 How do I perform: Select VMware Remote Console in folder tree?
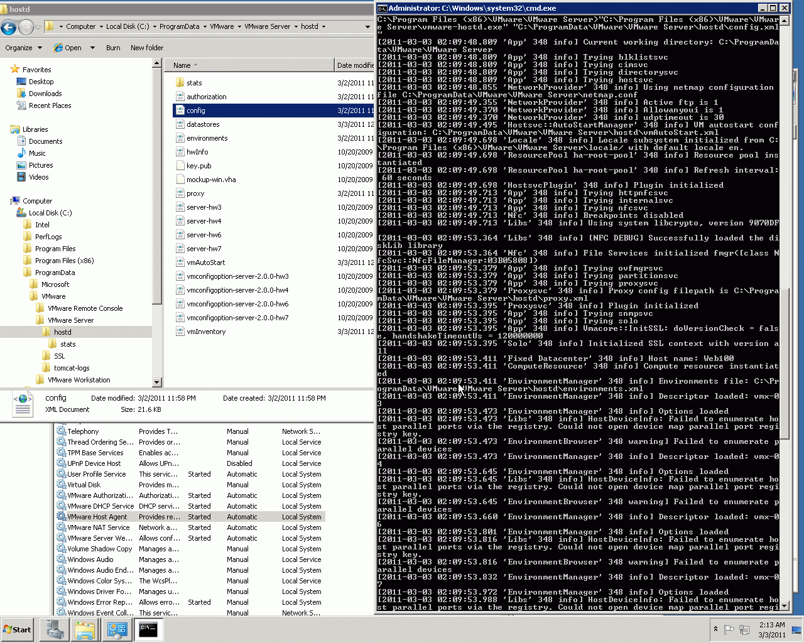click(85, 308)
